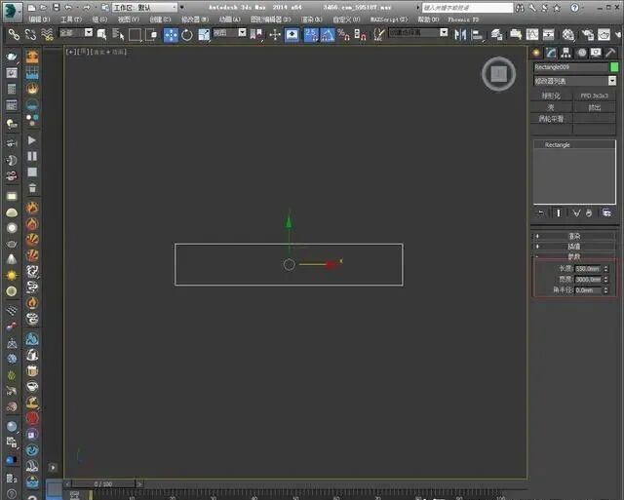This screenshot has height=500, width=624.
Task: Switch to the Utilities hammer tab
Action: pyautogui.click(x=610, y=53)
